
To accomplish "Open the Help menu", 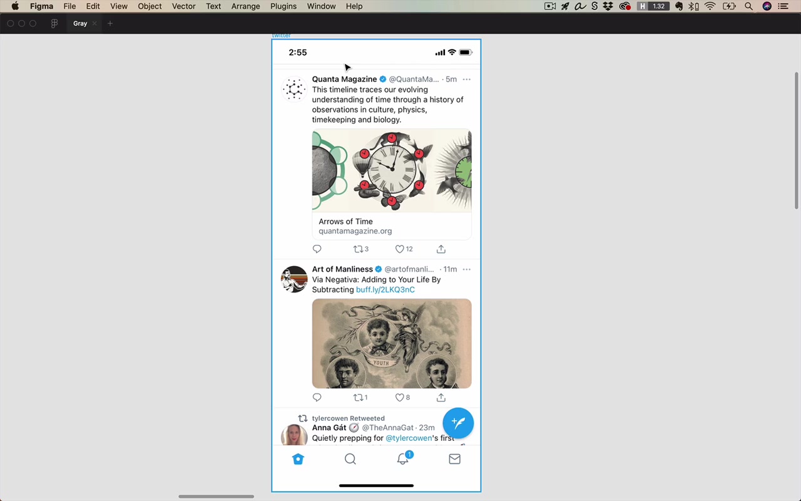I will point(354,6).
